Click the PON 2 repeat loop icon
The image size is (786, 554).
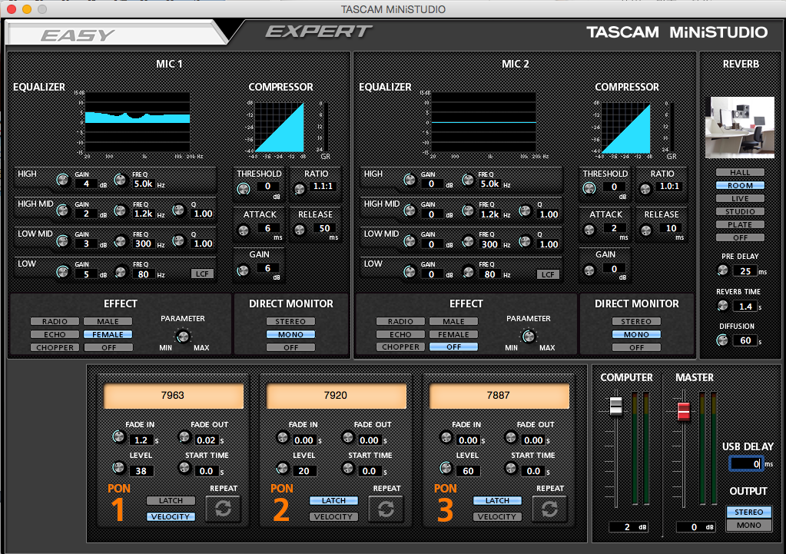pos(386,509)
